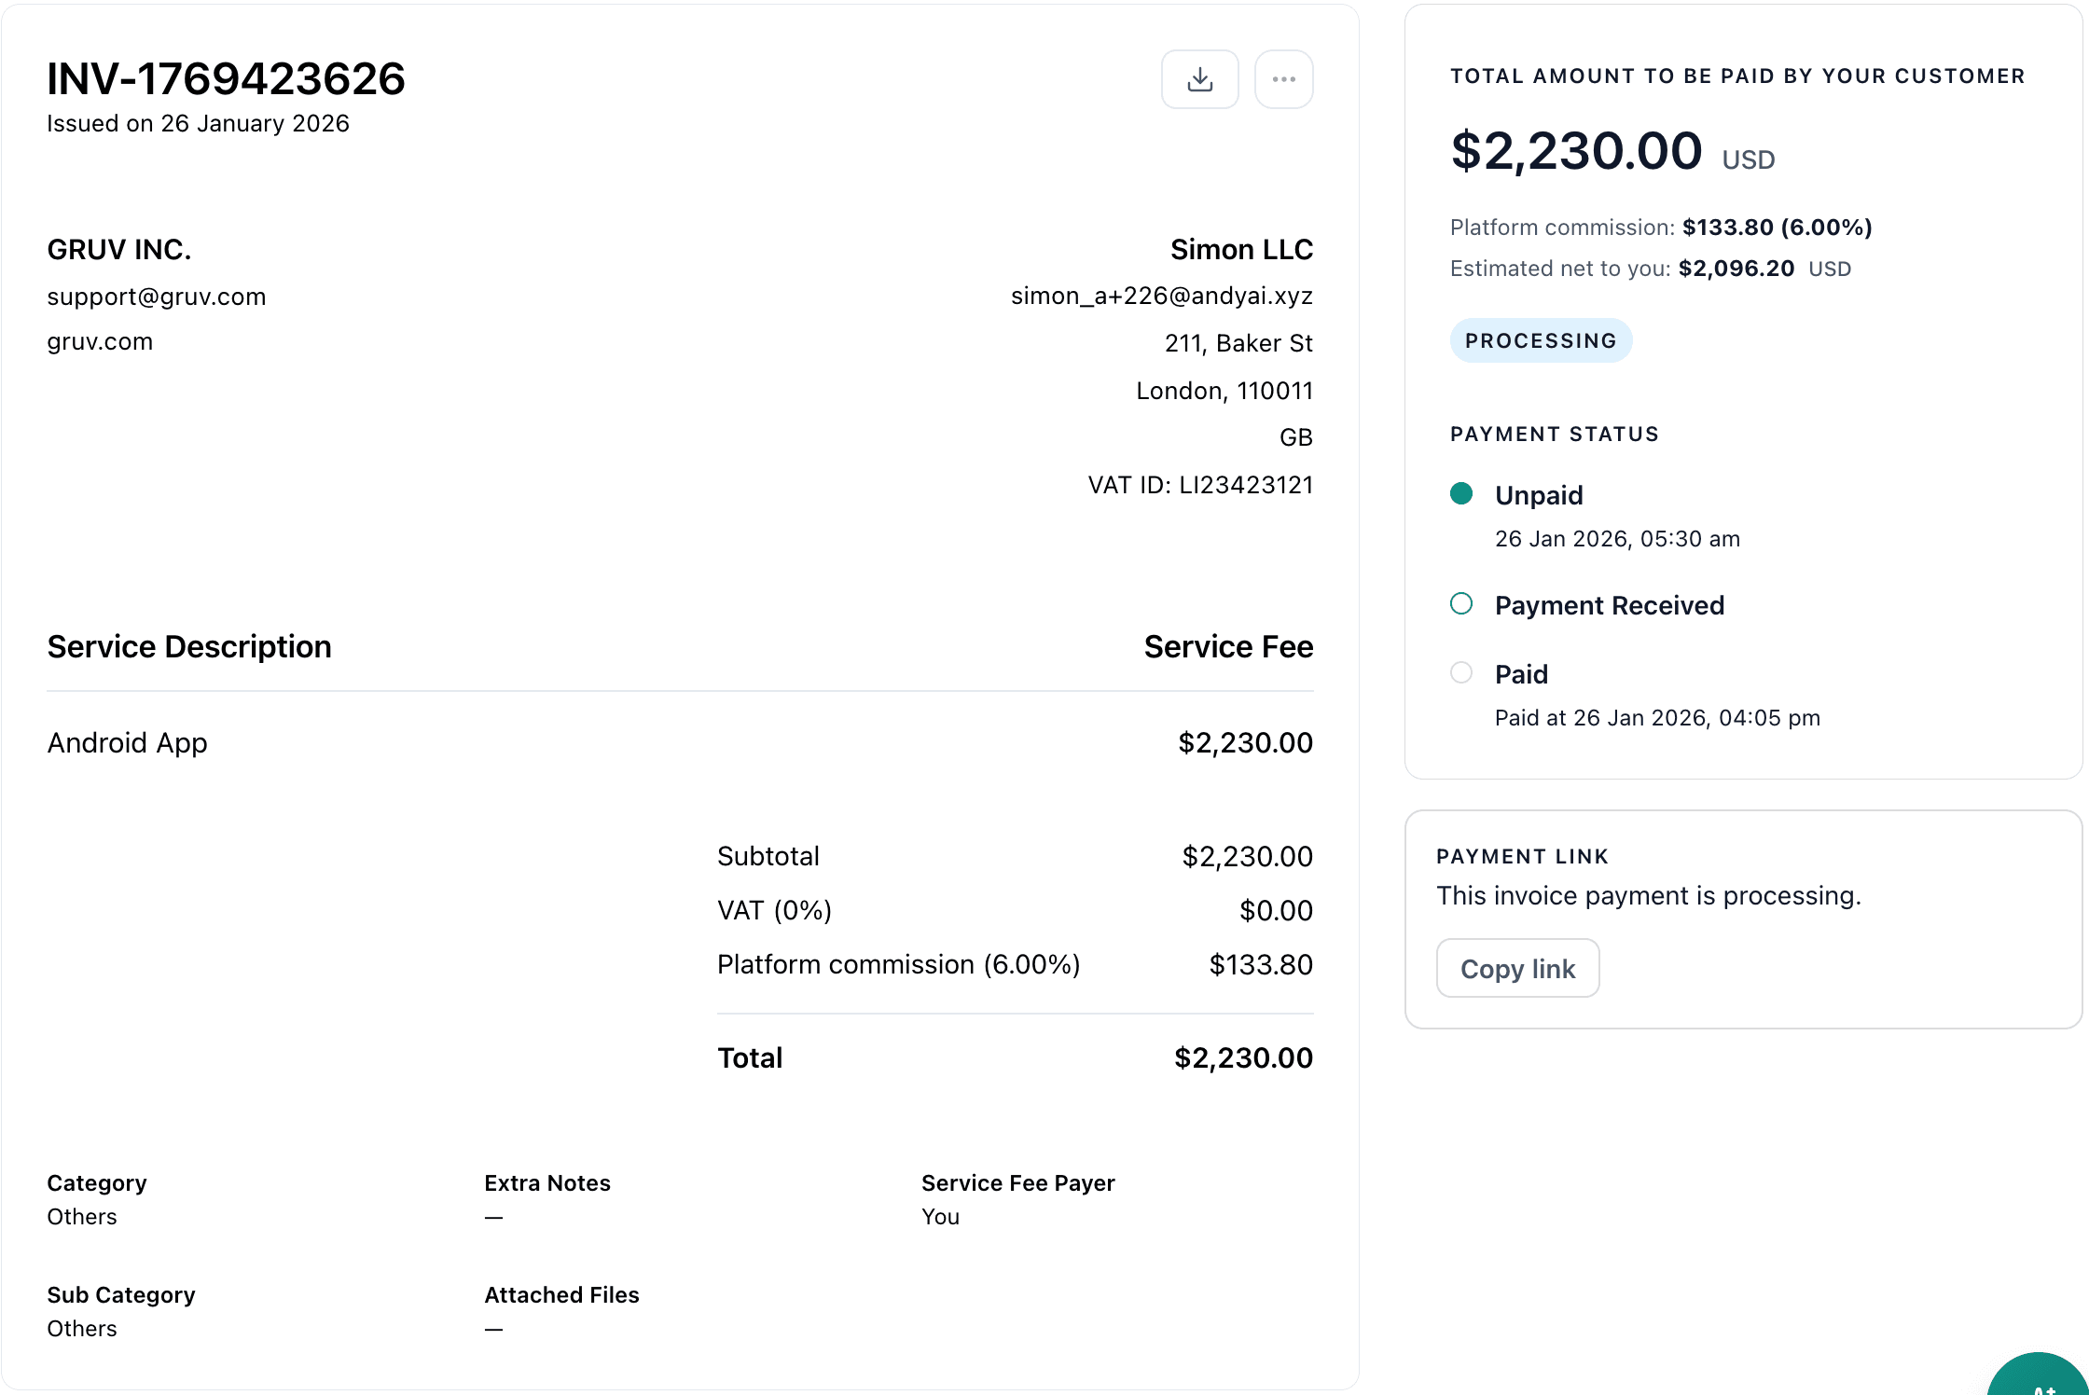The width and height of the screenshot is (2089, 1395).
Task: Select the Payment Received status circle
Action: [1461, 603]
